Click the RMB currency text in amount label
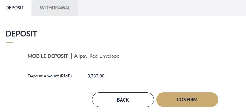Image resolution: width=246 pixels, height=112 pixels. pyautogui.click(x=66, y=76)
